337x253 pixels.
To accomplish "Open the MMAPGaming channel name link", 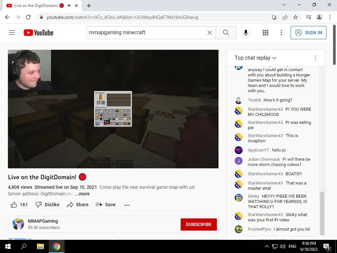I will [43, 221].
